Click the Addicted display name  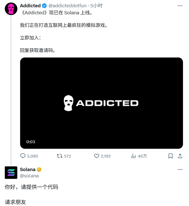click(x=30, y=6)
